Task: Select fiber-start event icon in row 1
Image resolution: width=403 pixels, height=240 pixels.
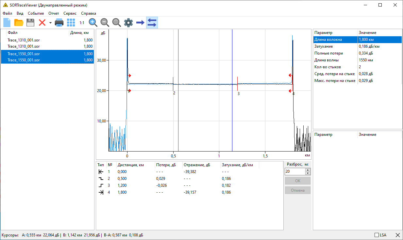Action: click(x=101, y=172)
